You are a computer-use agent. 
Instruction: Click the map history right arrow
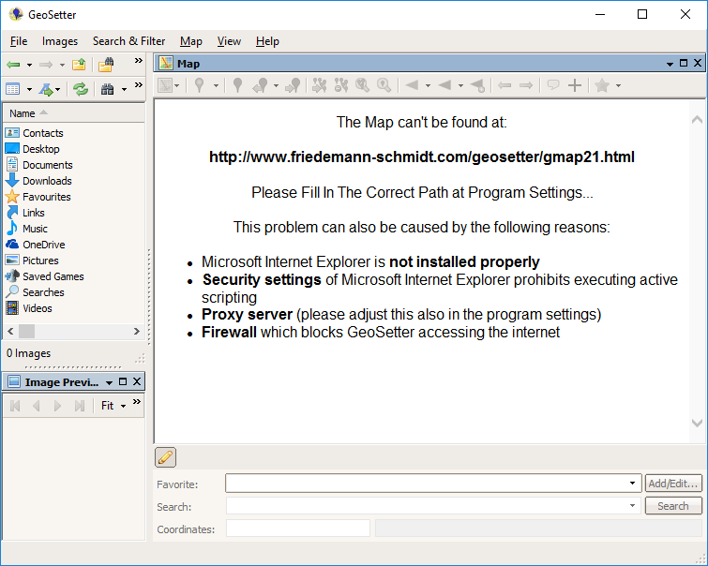[x=526, y=85]
